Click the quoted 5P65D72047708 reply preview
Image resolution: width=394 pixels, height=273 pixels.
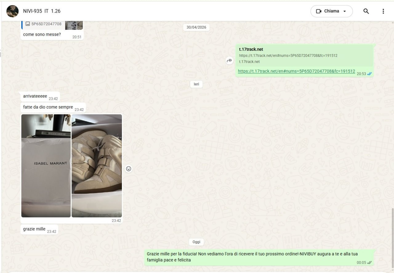[x=52, y=25]
